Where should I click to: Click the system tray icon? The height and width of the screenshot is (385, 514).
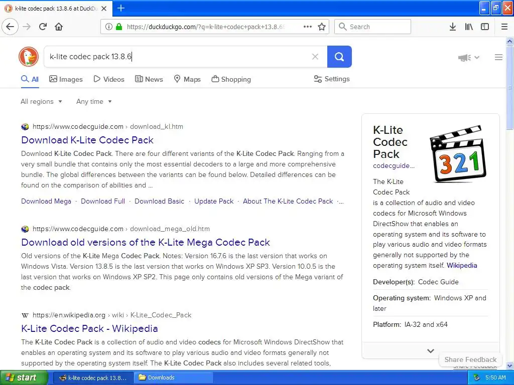pyautogui.click(x=476, y=377)
